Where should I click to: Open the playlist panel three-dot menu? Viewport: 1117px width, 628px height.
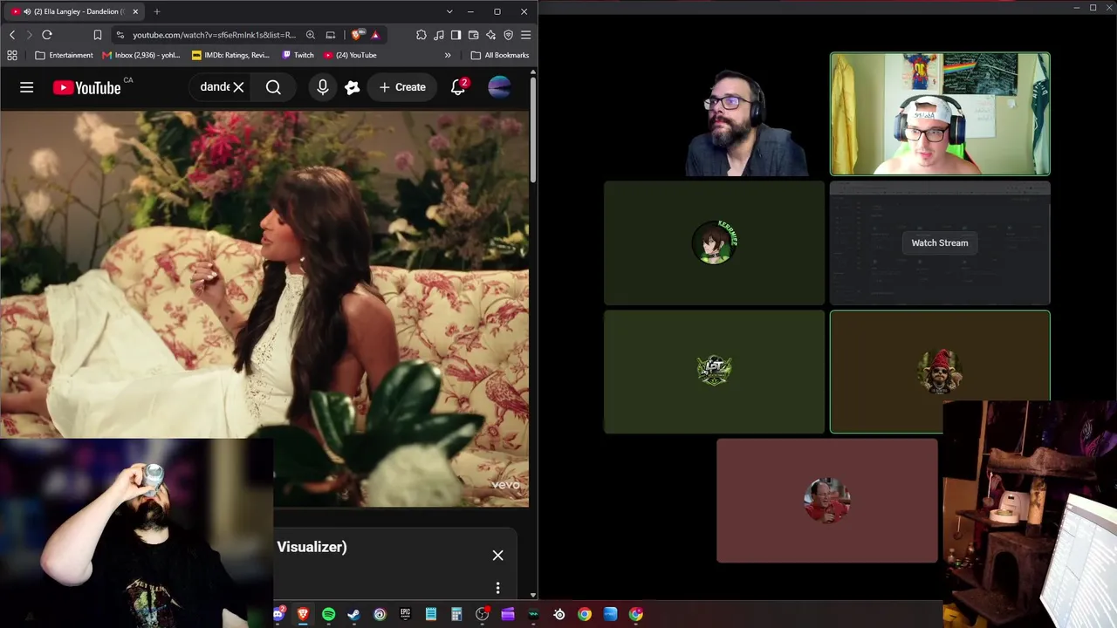click(497, 588)
